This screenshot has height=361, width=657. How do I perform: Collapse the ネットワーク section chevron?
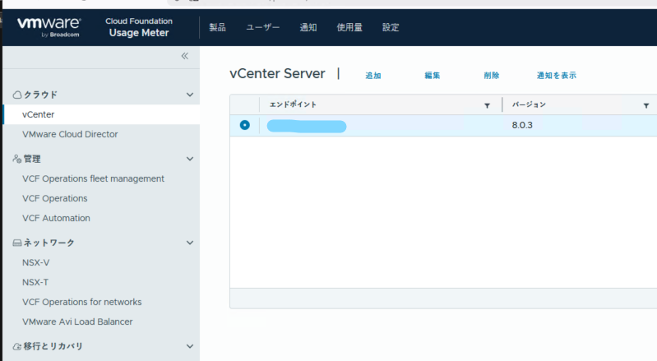click(190, 243)
